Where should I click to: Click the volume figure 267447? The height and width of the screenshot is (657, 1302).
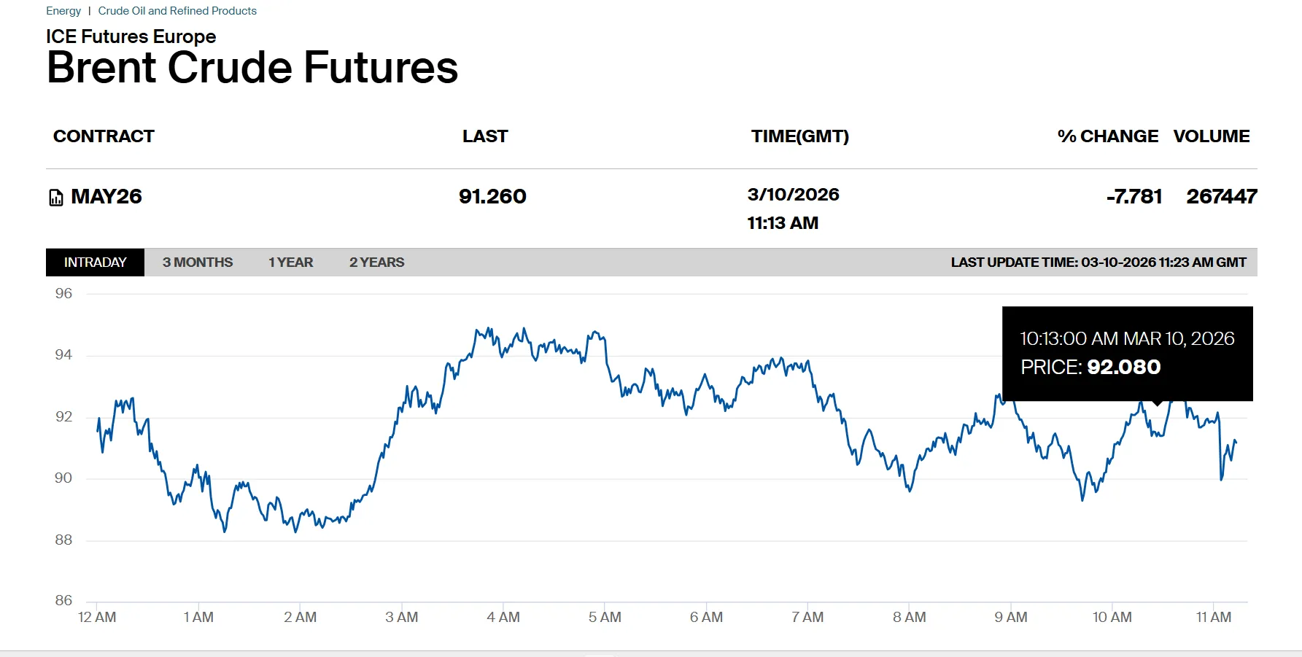coord(1222,197)
